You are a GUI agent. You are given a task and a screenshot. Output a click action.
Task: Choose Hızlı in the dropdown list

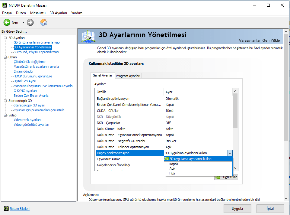pyautogui.click(x=198, y=173)
